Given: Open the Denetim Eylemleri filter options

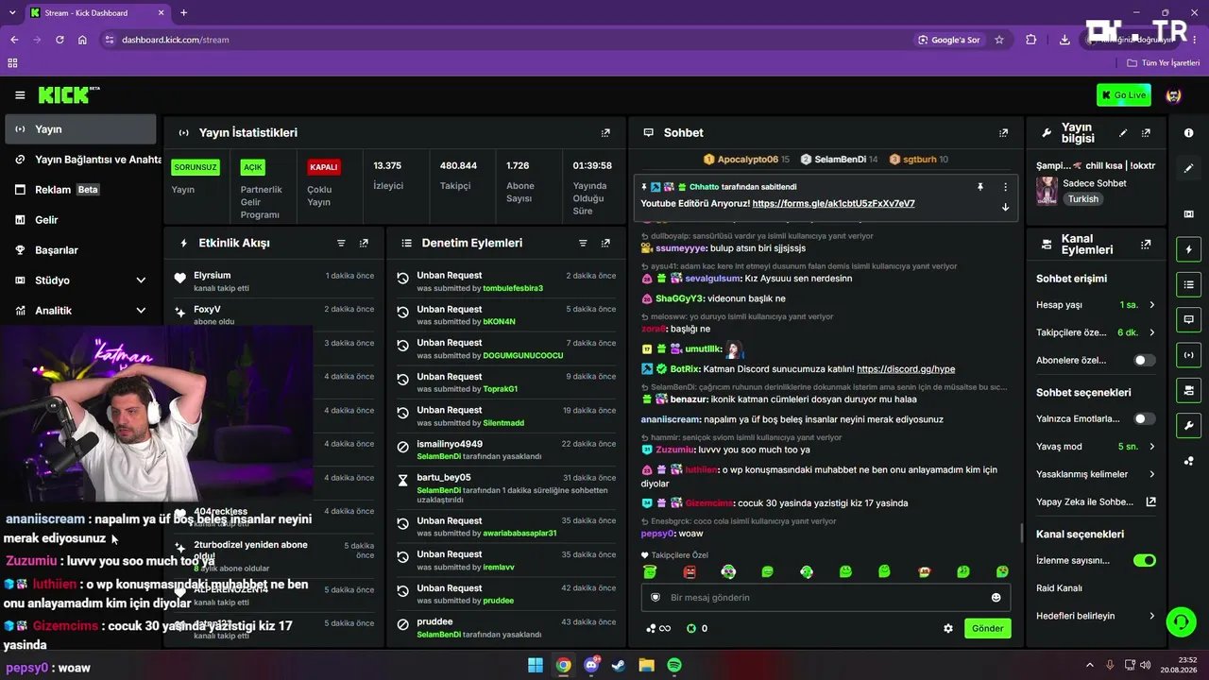Looking at the screenshot, I should click(583, 243).
